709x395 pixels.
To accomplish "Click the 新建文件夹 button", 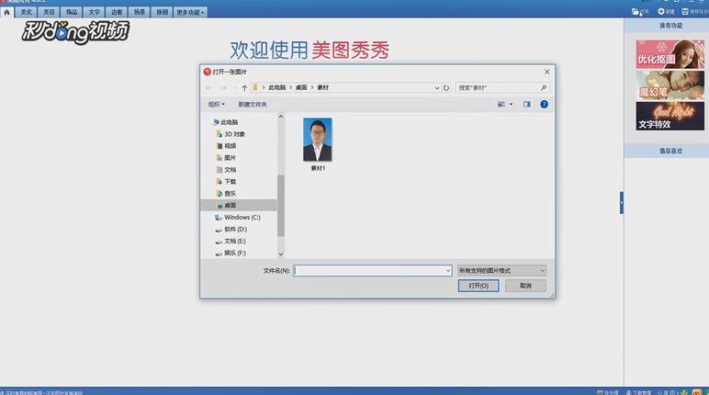I will (253, 105).
